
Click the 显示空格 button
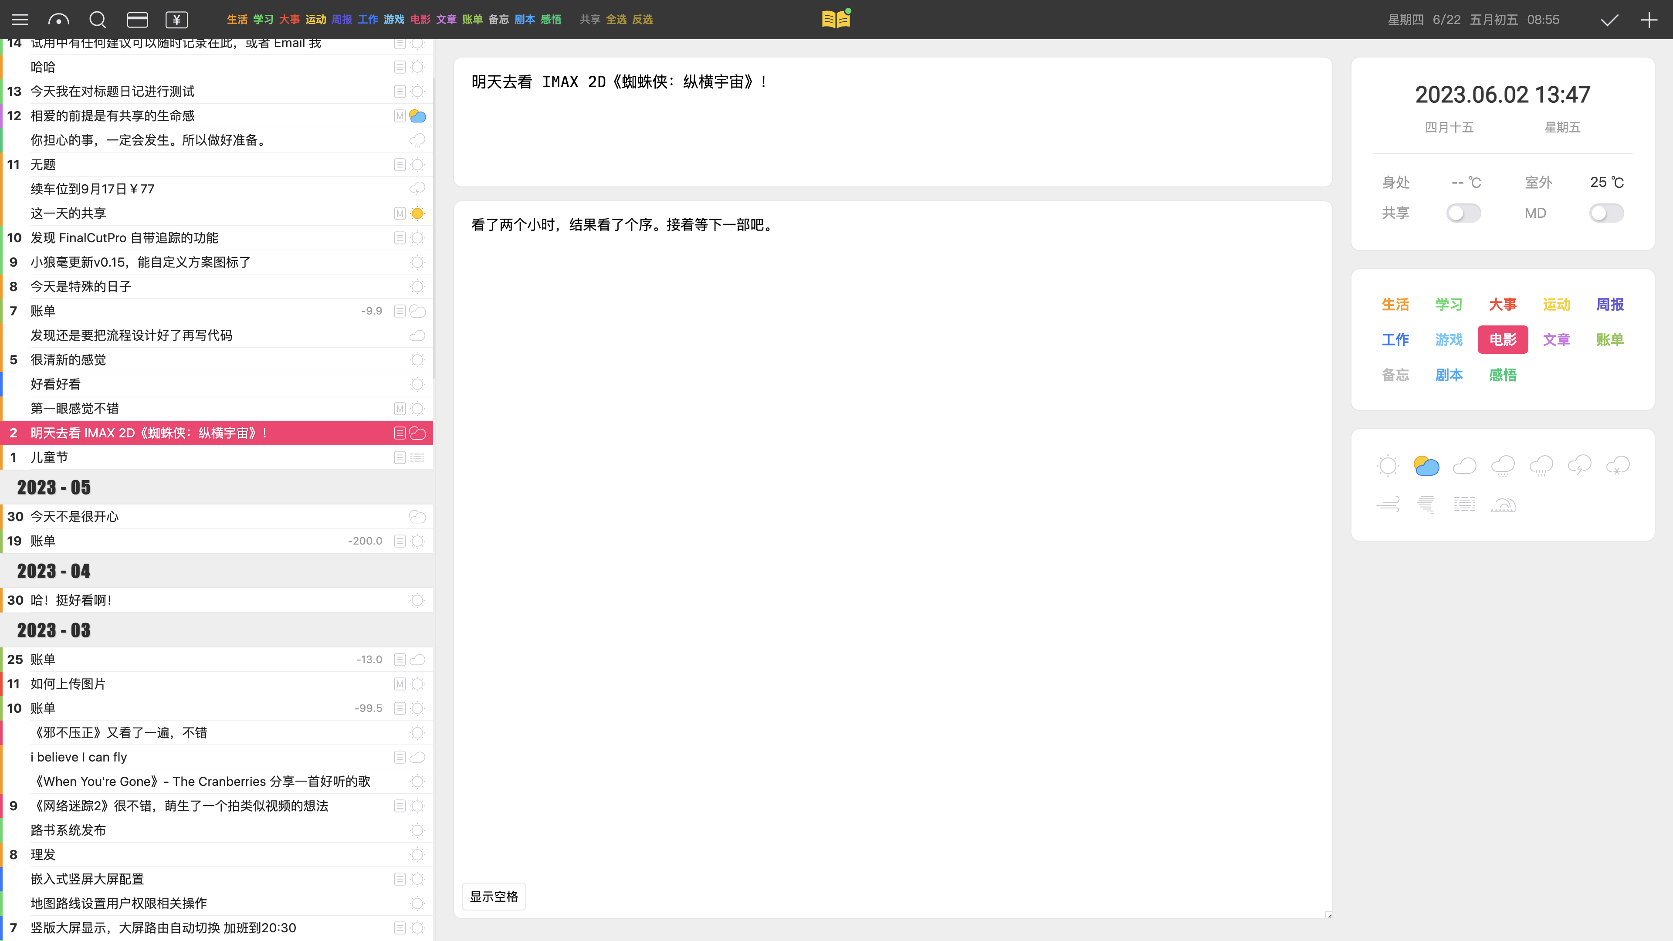(x=494, y=896)
